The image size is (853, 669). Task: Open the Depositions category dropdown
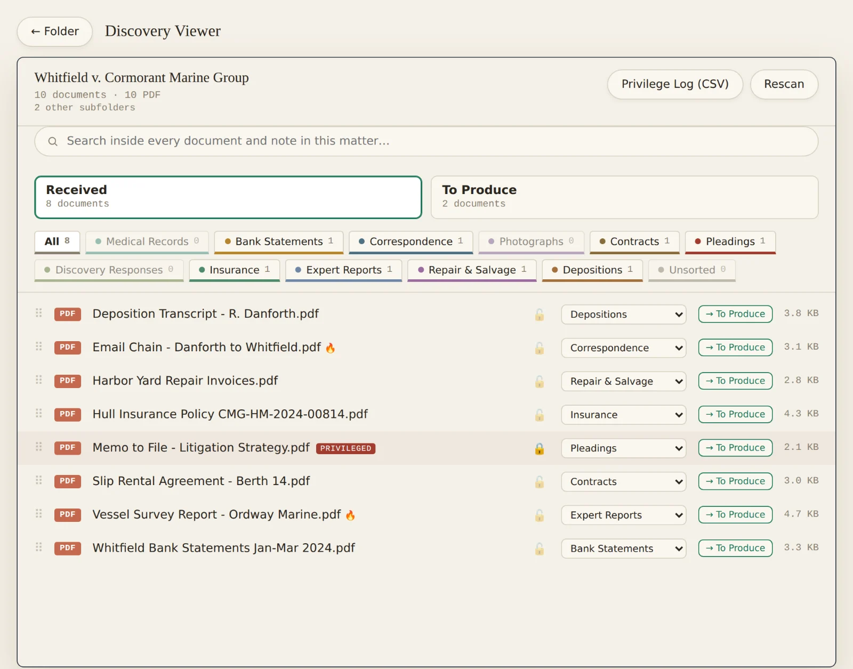point(624,315)
